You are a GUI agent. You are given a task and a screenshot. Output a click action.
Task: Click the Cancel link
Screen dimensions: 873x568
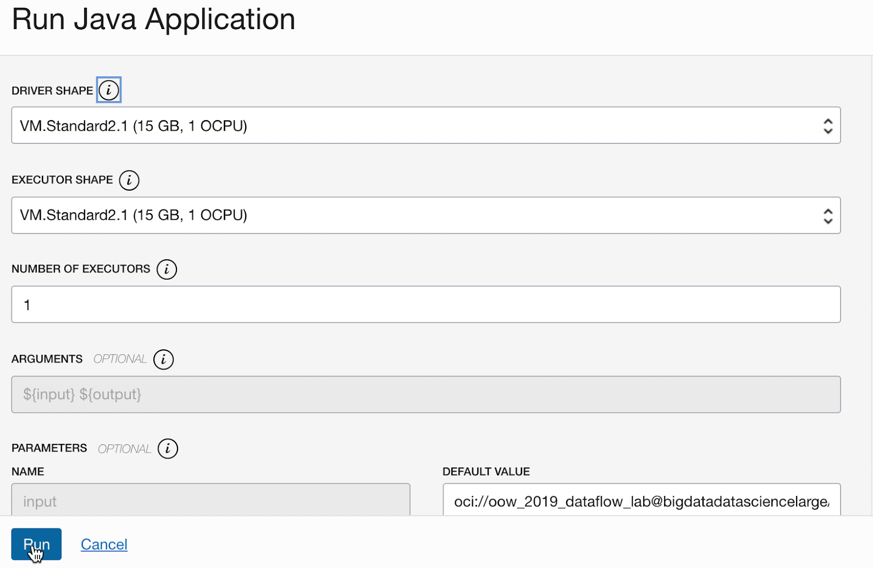(x=104, y=544)
